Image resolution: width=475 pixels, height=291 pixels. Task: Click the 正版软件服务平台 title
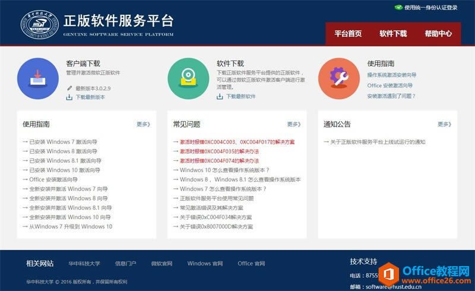point(118,21)
